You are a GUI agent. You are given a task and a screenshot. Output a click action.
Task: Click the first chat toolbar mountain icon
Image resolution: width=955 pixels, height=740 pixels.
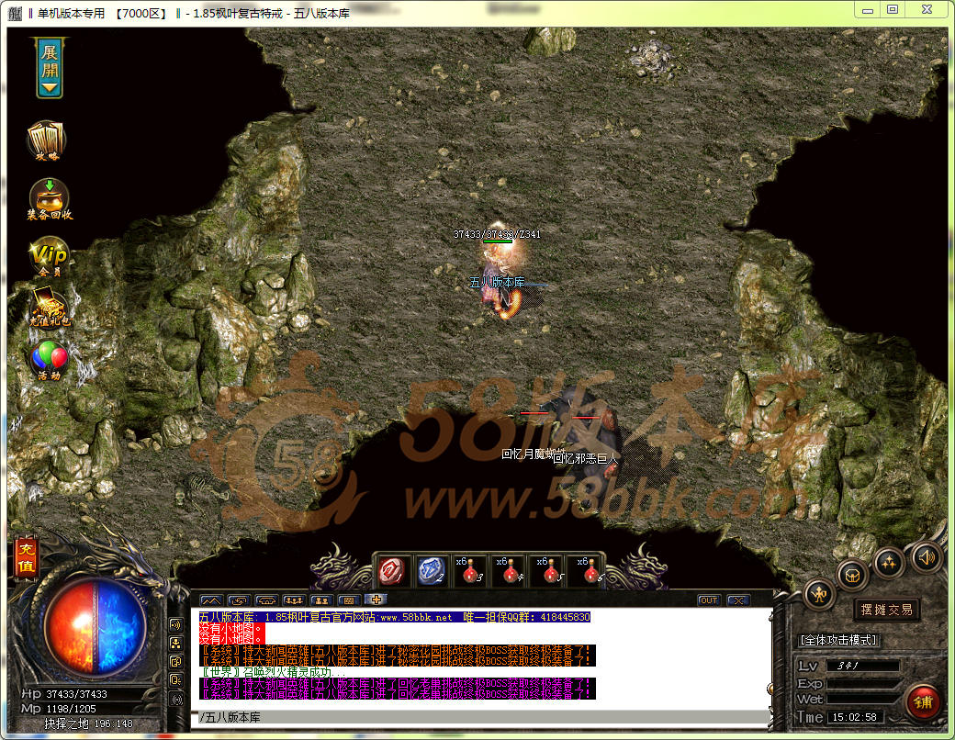tap(211, 600)
